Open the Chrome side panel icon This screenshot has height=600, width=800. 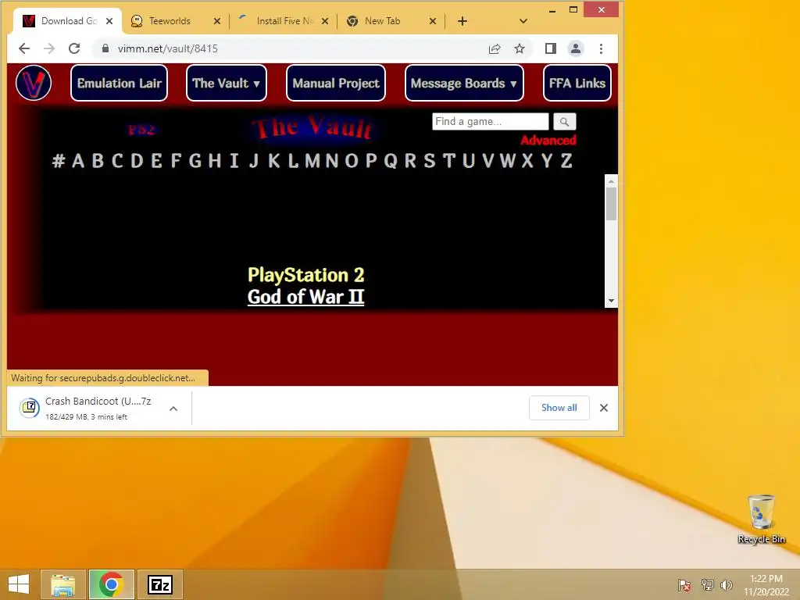coord(551,48)
